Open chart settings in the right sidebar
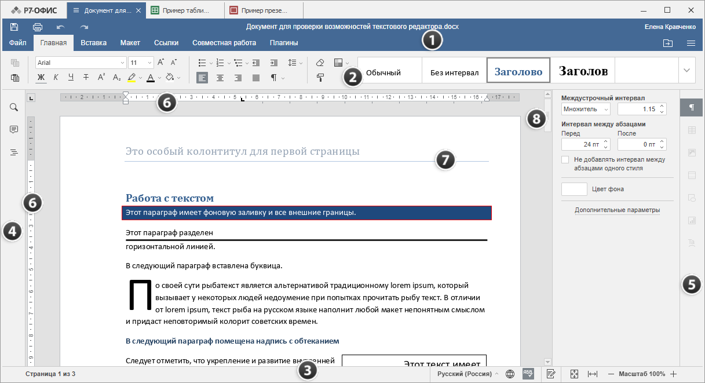Image resolution: width=705 pixels, height=383 pixels. click(692, 220)
